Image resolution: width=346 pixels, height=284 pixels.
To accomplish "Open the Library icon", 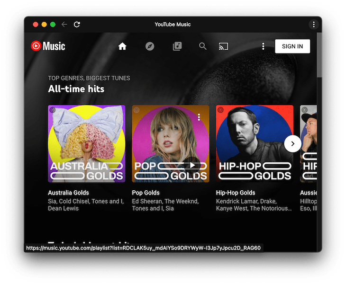I will [x=177, y=46].
